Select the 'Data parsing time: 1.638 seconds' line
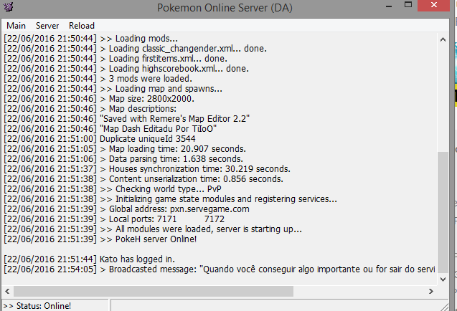457x311 pixels. click(123, 159)
